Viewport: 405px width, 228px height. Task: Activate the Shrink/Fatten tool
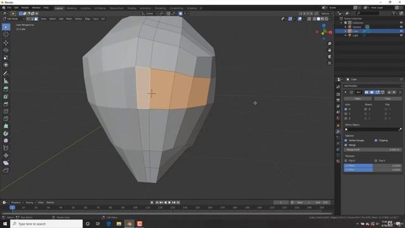tap(6, 155)
